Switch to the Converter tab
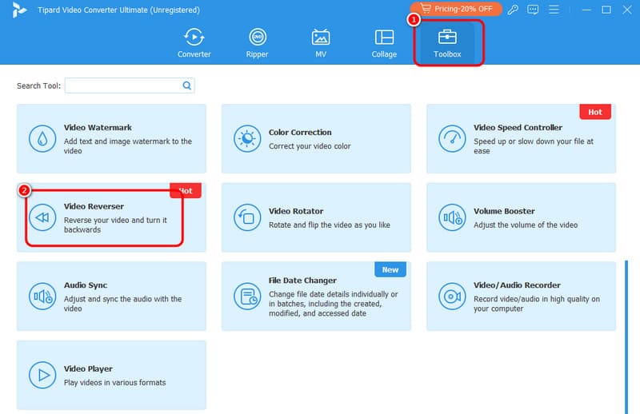The height and width of the screenshot is (414, 640). coord(194,43)
